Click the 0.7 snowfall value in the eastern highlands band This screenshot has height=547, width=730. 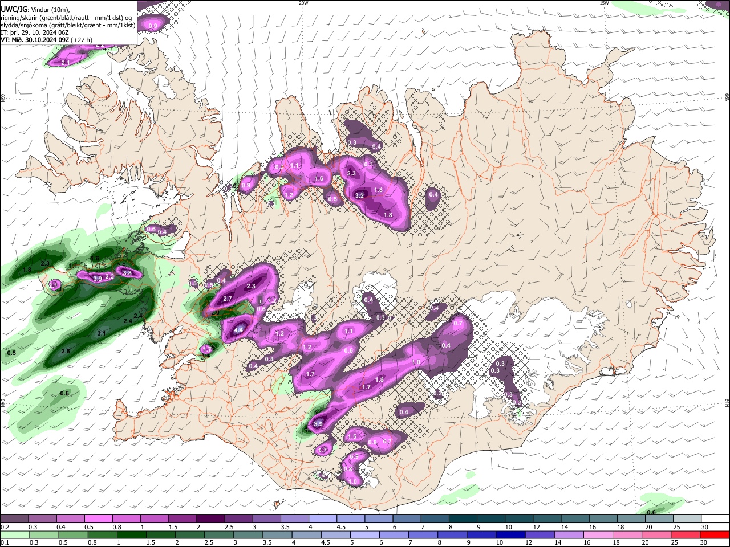click(457, 323)
